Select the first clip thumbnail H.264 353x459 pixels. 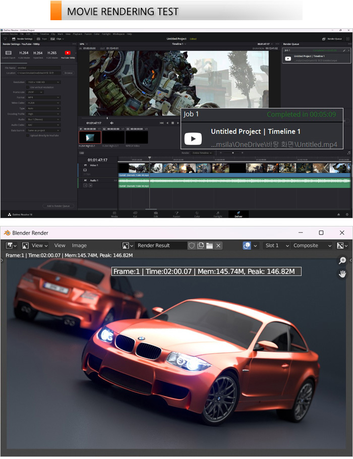click(90, 137)
